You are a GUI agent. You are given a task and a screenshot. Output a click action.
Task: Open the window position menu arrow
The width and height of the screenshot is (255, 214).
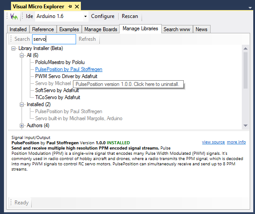(x=250, y=7)
